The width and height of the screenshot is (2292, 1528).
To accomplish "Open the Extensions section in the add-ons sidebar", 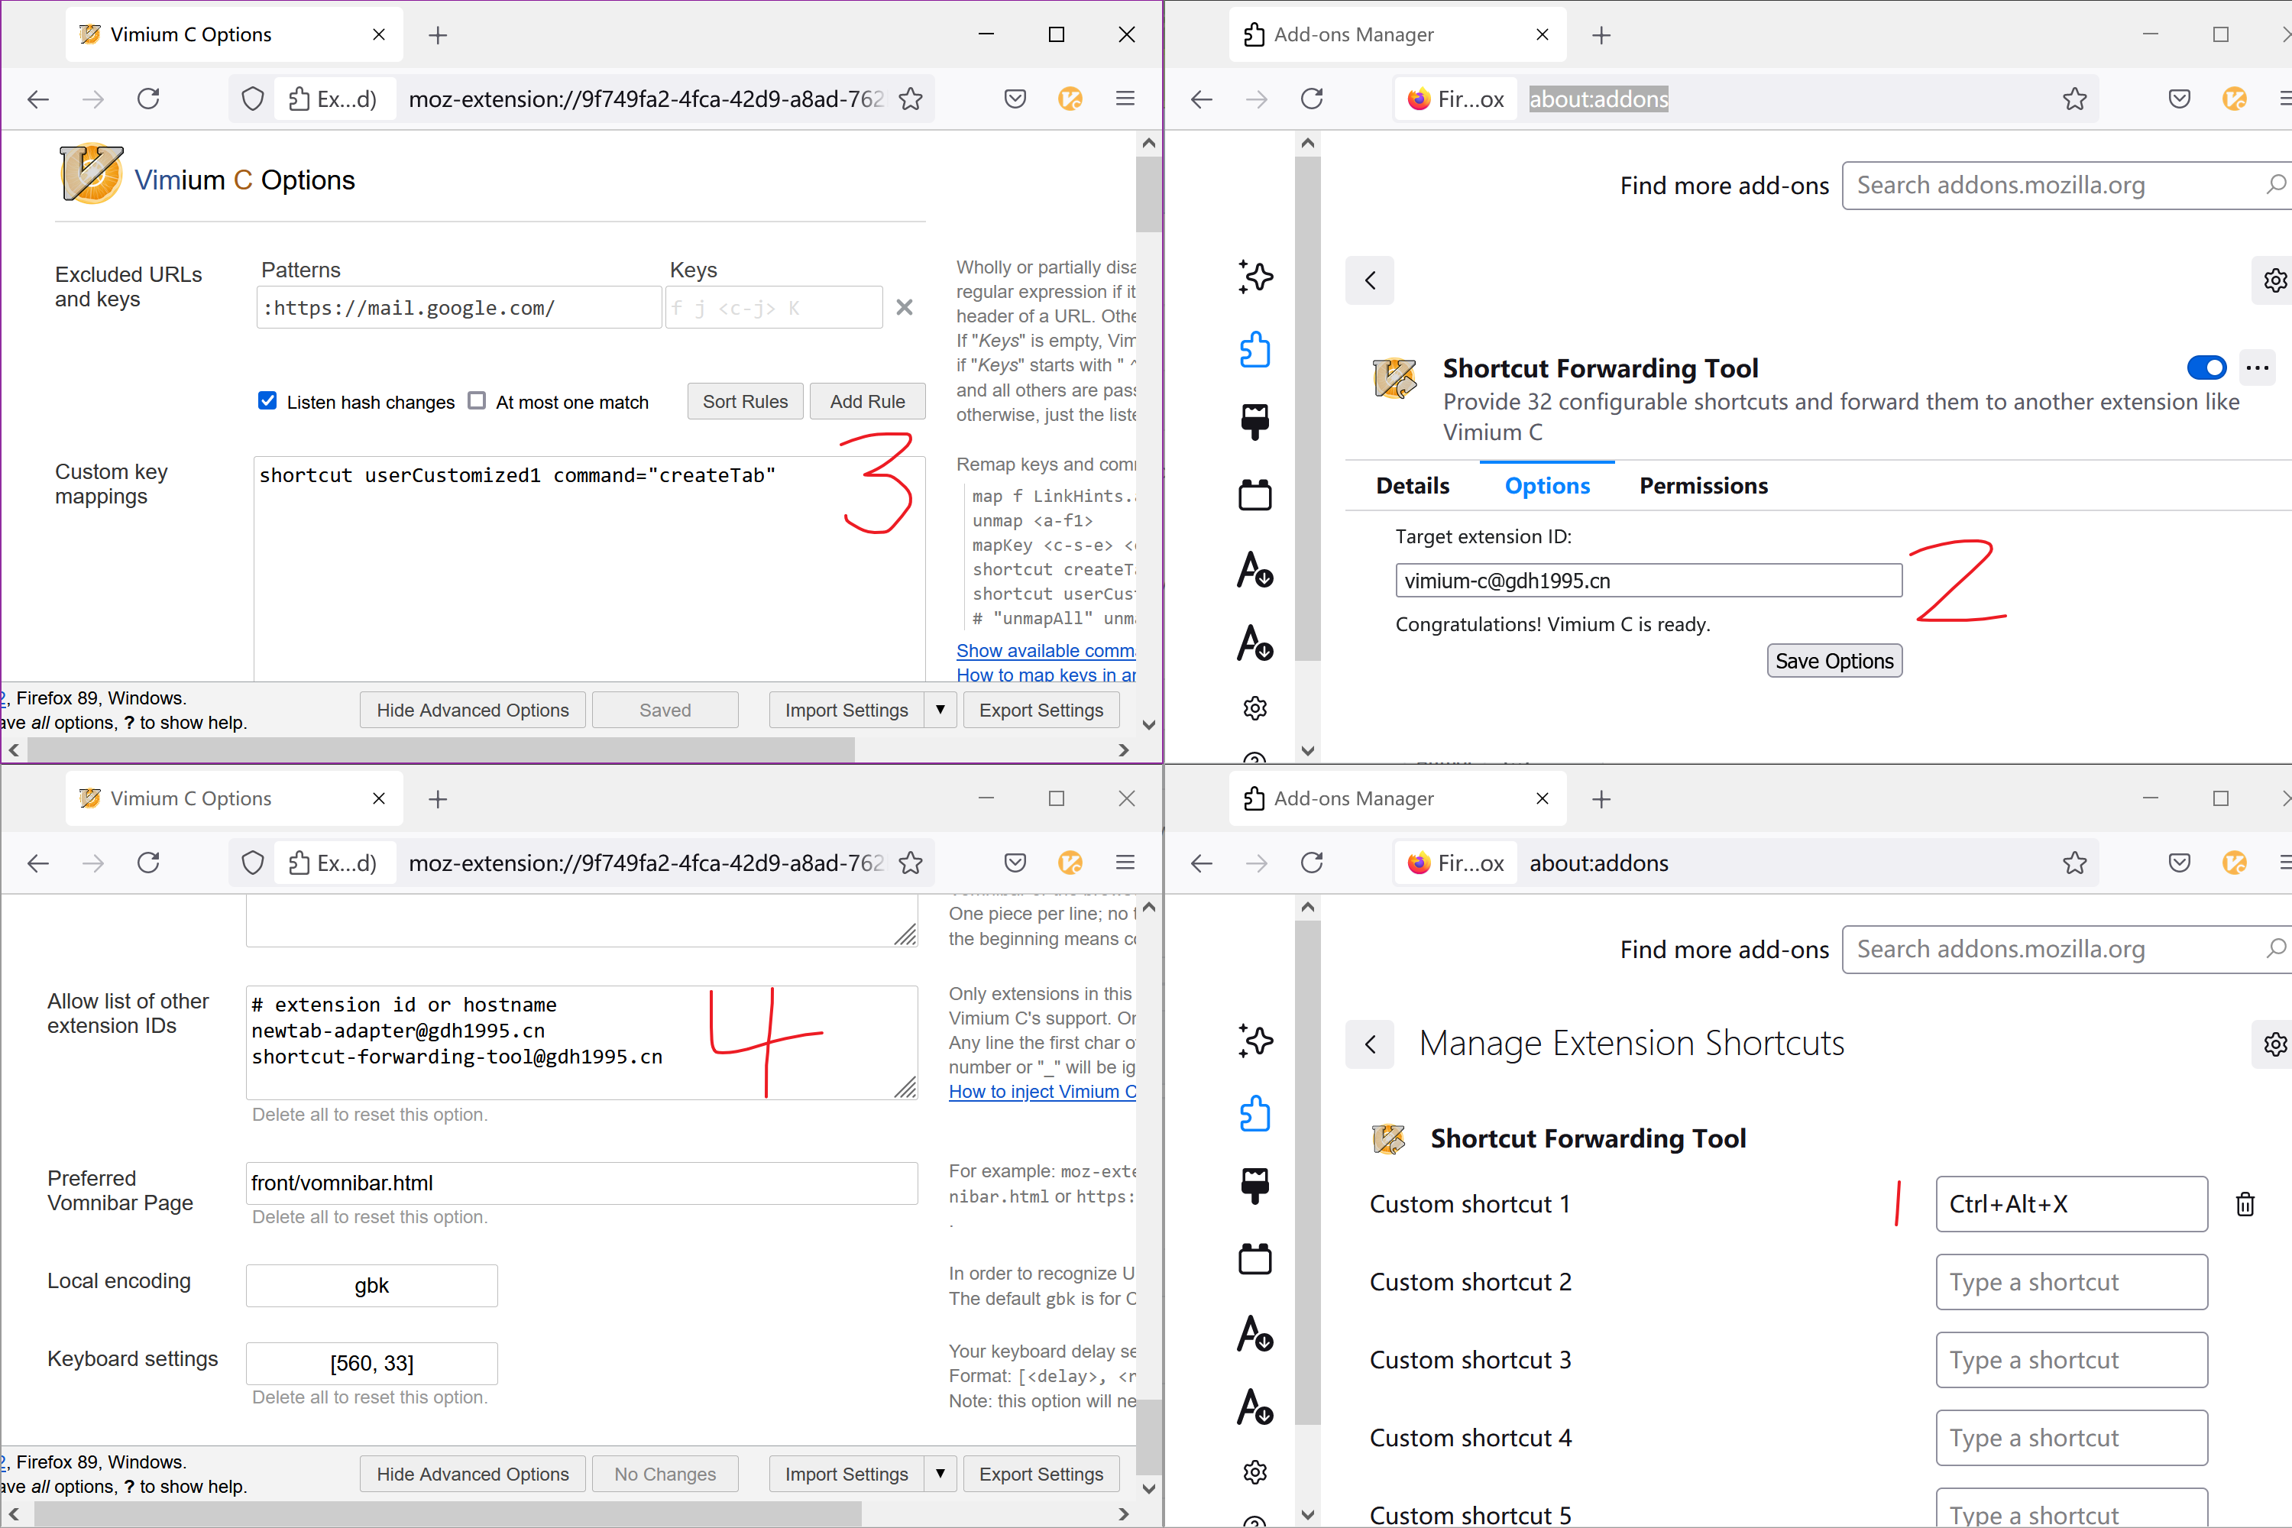I will tap(1255, 349).
